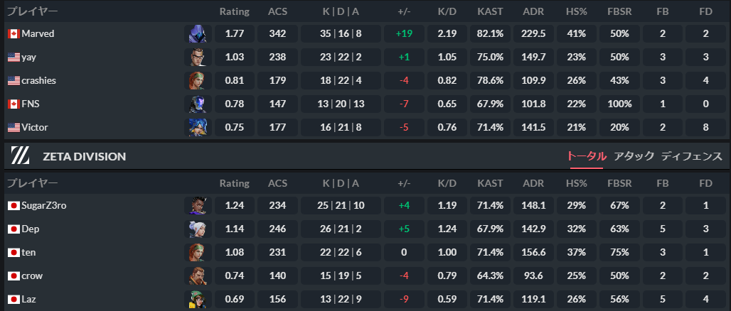The width and height of the screenshot is (731, 311).
Task: Click Laz's agent portrait icon
Action: [x=195, y=300]
